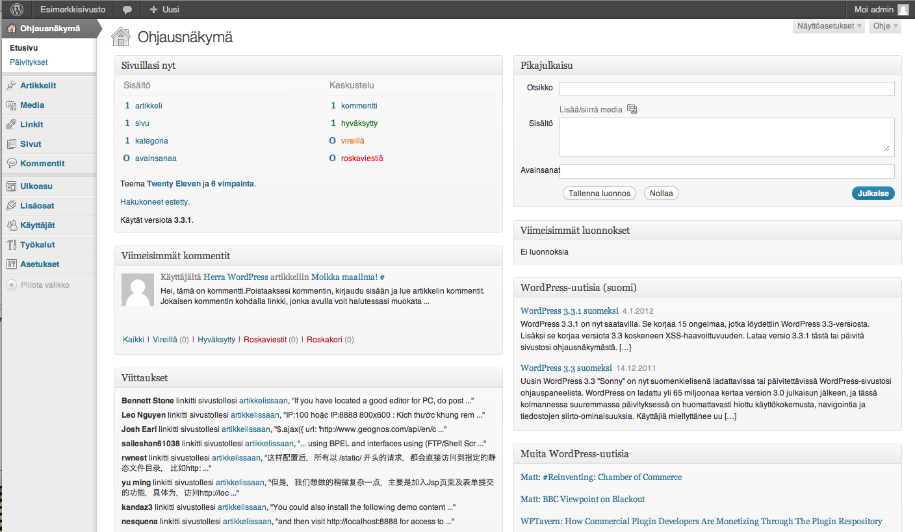Click the Käyttäjät users icon
The image size is (915, 532).
(x=11, y=225)
